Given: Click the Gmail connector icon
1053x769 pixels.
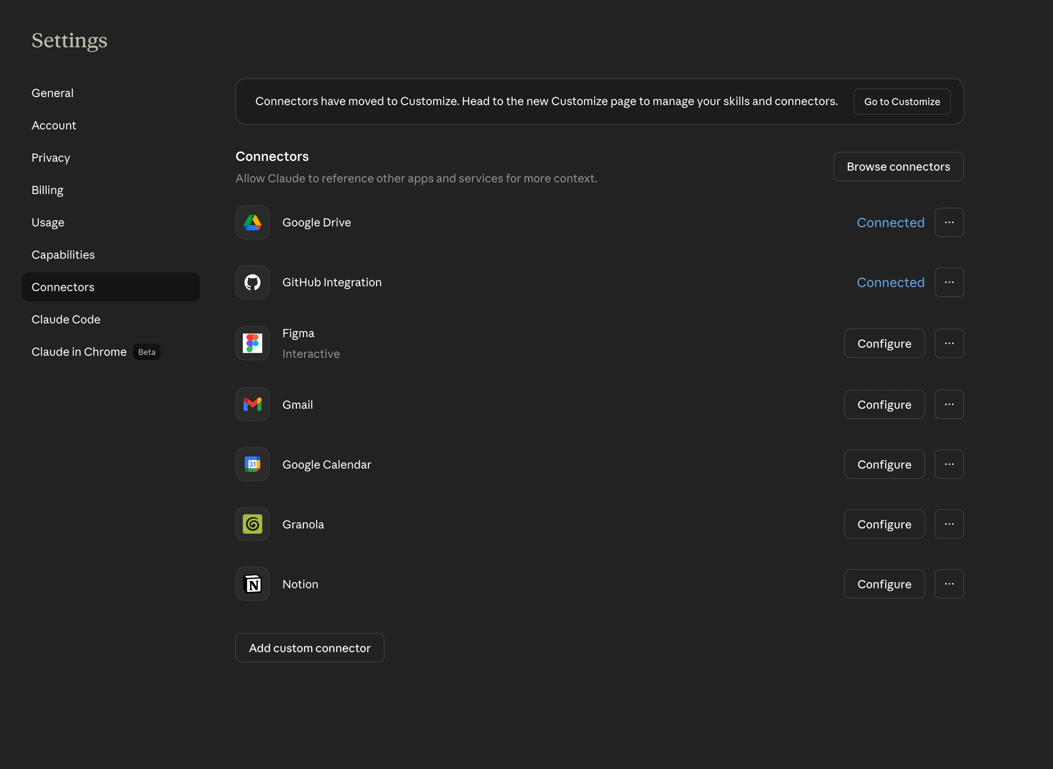Looking at the screenshot, I should pos(252,405).
